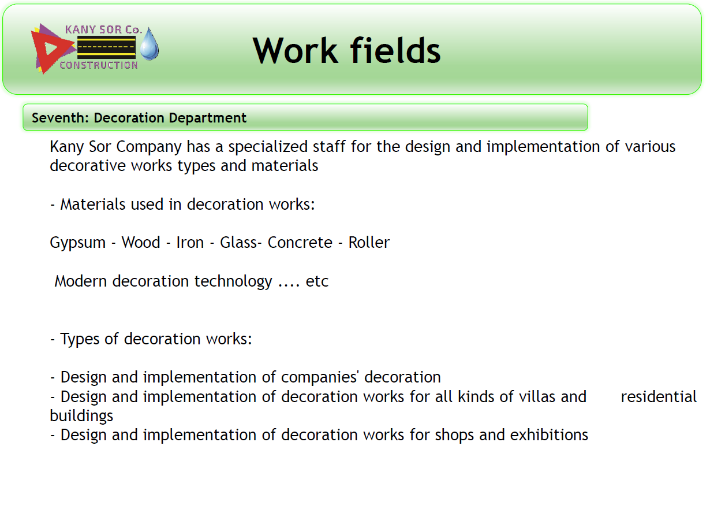Screen dimensions: 710x520
Task: Select the 'Work fields' slide title
Action: 346,50
